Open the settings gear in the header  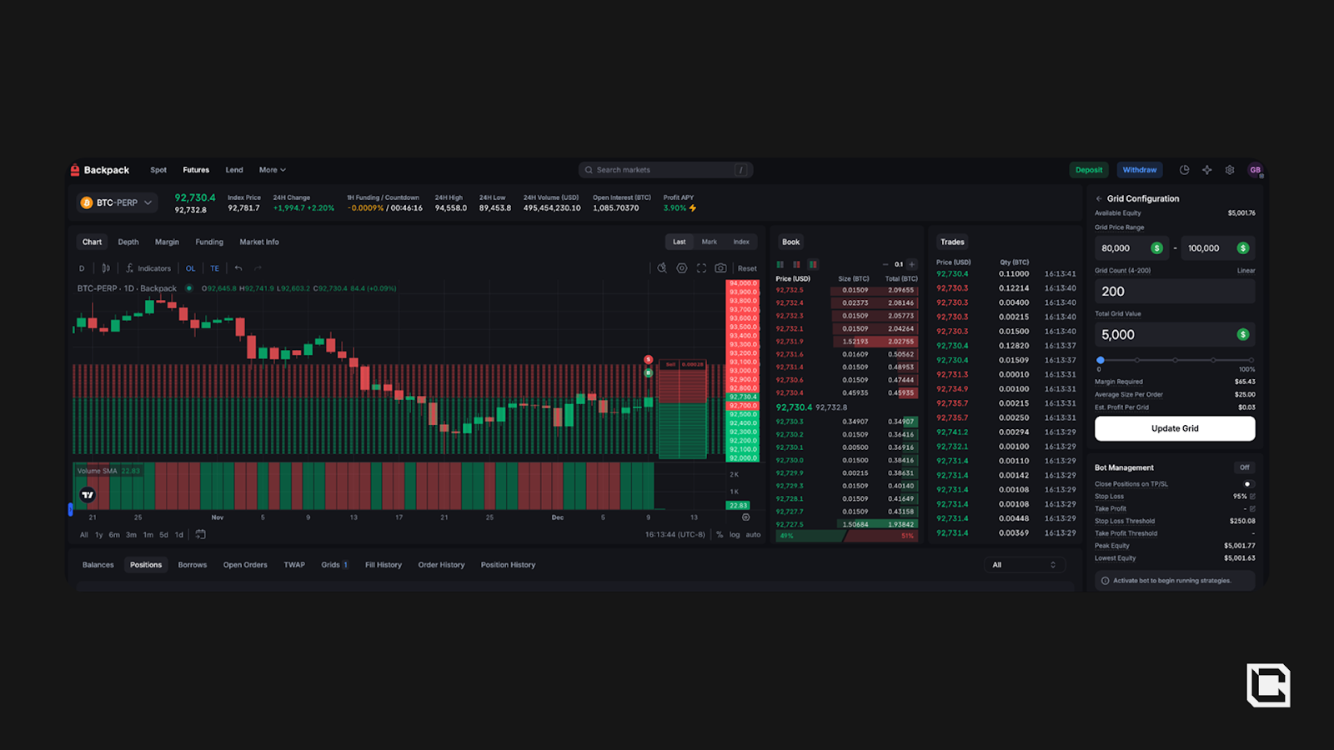coord(1230,170)
